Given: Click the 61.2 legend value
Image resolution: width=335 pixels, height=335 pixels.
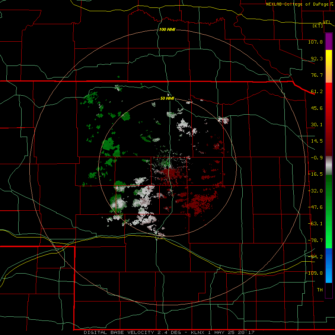Looking at the screenshot, I should [x=317, y=92].
